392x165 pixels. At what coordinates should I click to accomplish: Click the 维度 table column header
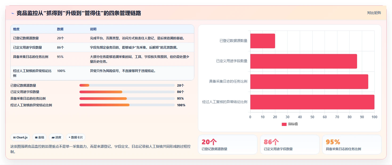16,29
